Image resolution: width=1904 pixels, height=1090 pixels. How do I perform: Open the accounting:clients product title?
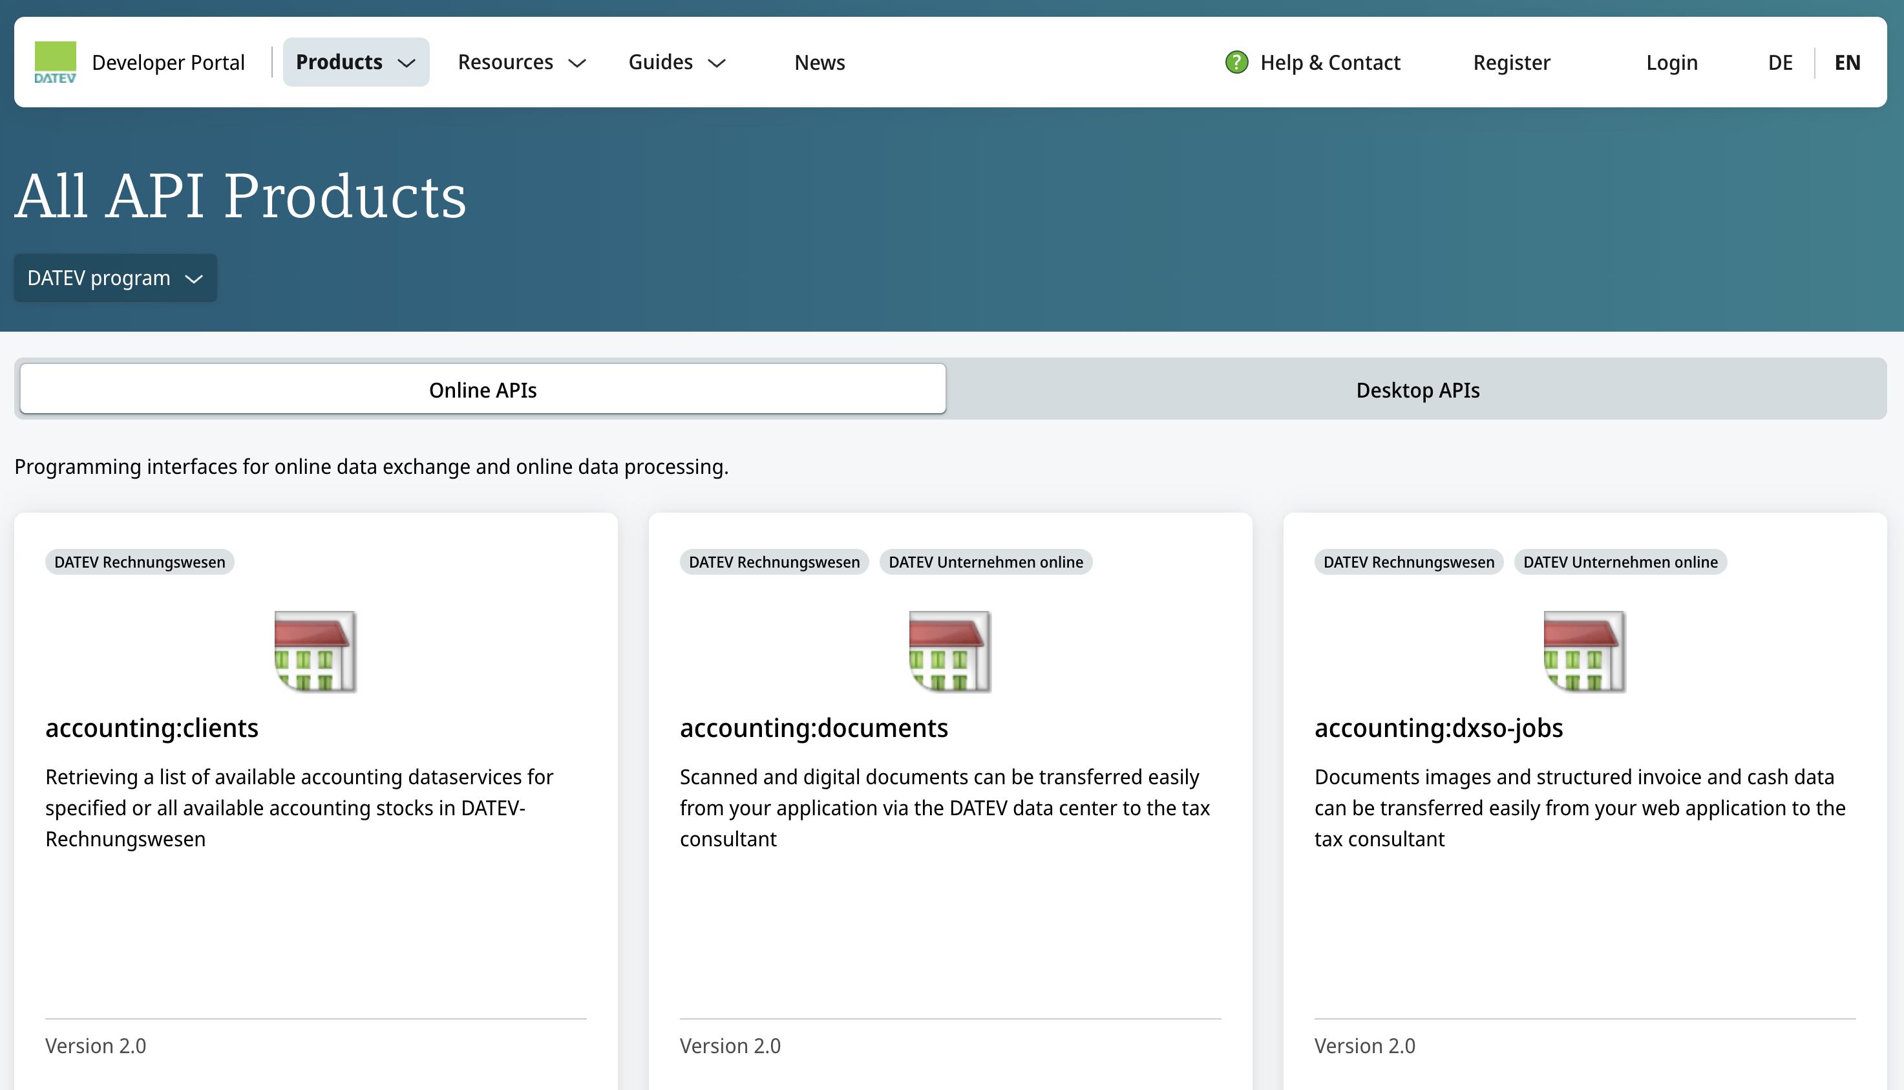point(152,728)
